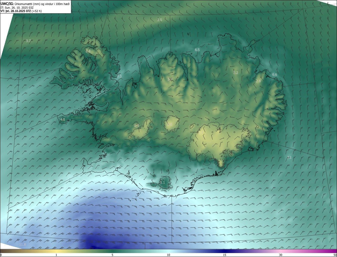Image resolution: width=337 pixels, height=257 pixels.
Task: Click the 3.2 value label
Action: pos(236,73)
